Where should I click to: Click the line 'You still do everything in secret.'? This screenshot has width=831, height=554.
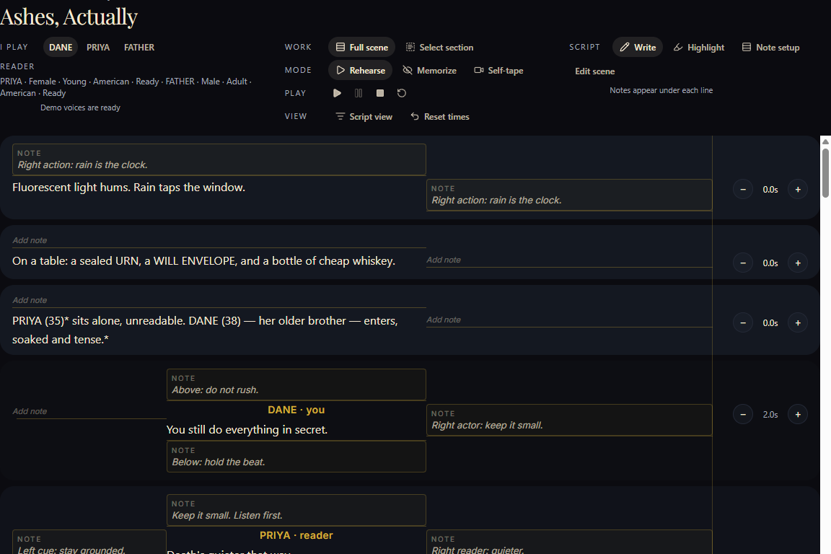pyautogui.click(x=247, y=429)
